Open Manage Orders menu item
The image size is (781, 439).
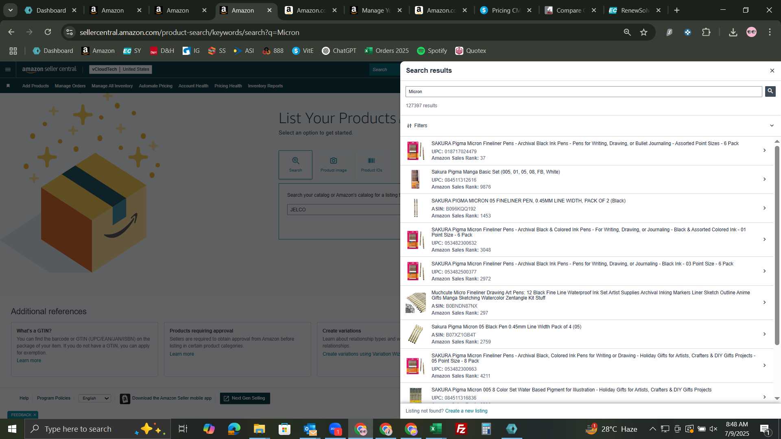70,86
